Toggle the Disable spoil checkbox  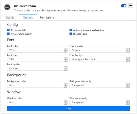pos(71,34)
